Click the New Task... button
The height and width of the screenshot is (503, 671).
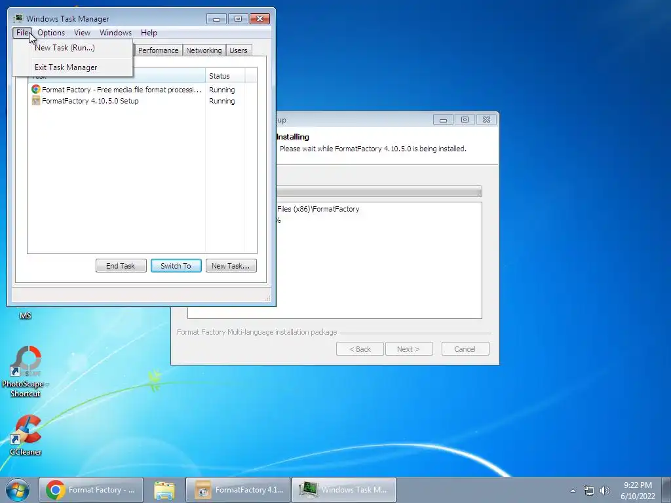(x=231, y=266)
